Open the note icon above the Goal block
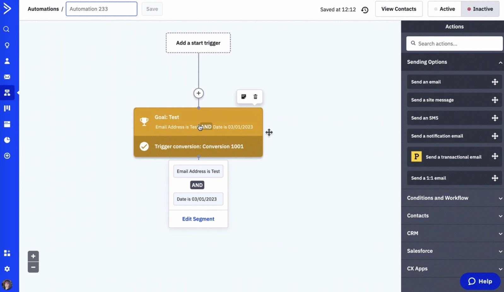This screenshot has width=504, height=292. point(243,97)
